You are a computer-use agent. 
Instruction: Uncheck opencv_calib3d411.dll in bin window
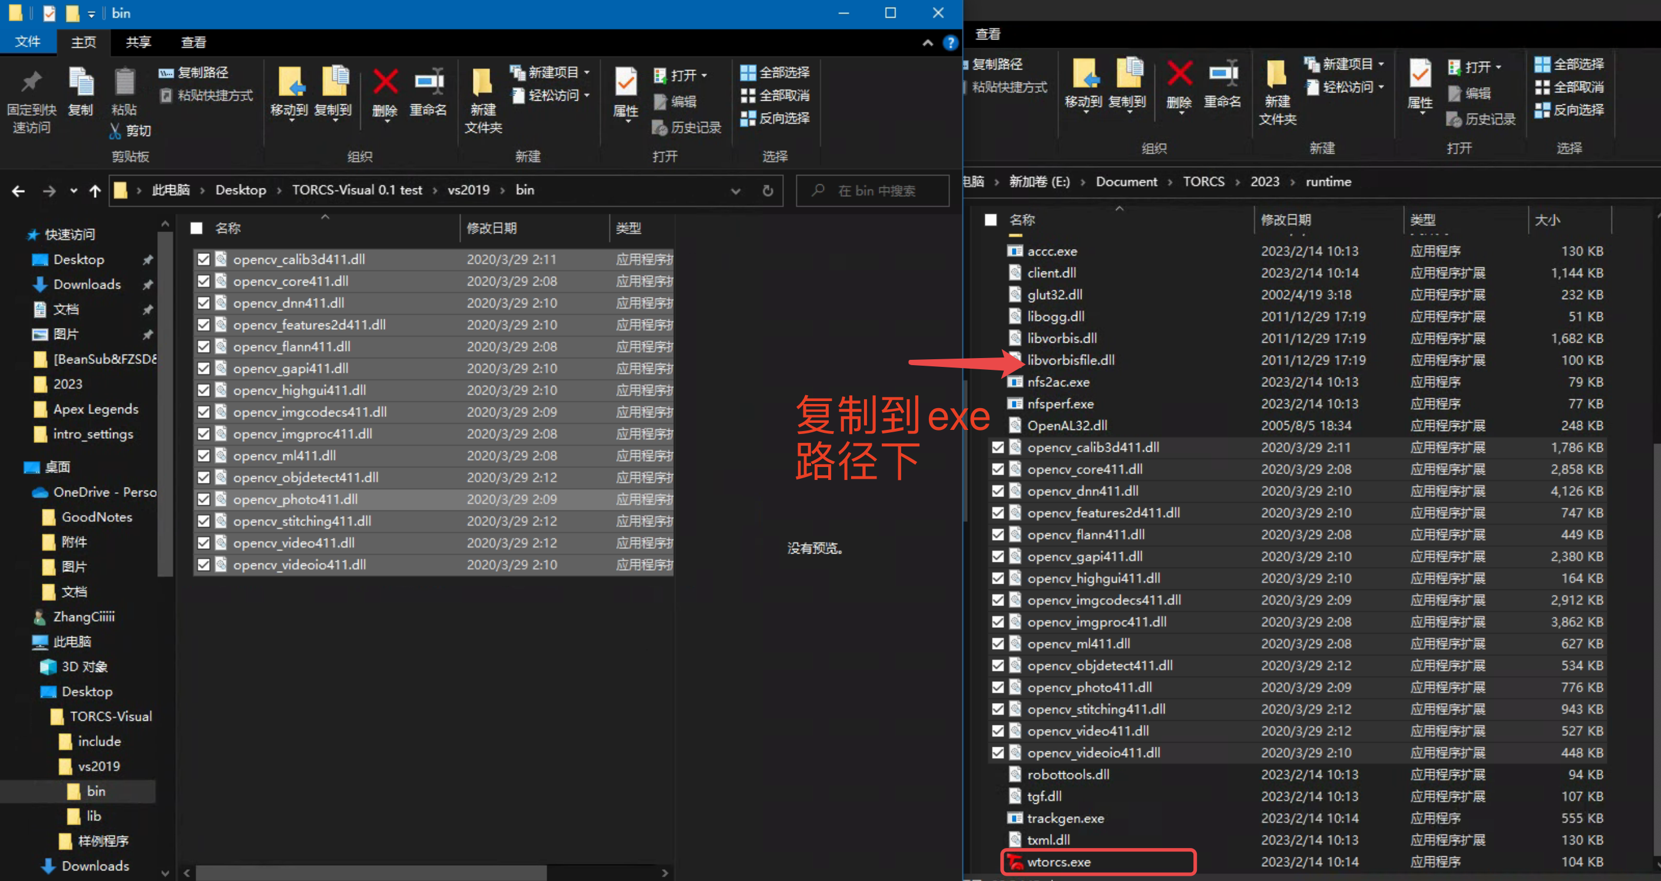point(204,259)
